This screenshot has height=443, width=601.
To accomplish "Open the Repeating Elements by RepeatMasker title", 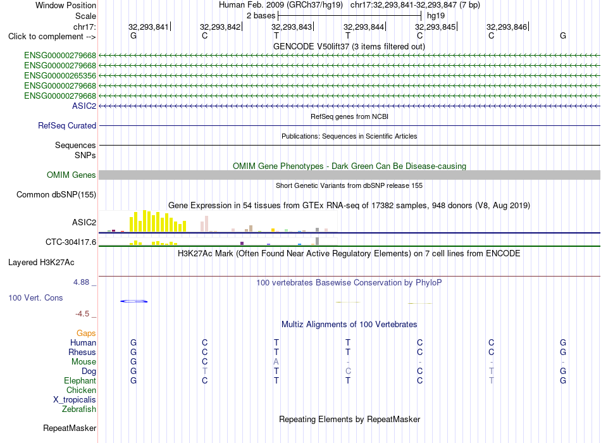I will 349,419.
